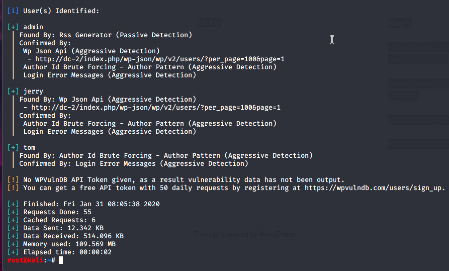
Task: Click the "Found By: Rss Generator" line
Action: tap(106, 35)
